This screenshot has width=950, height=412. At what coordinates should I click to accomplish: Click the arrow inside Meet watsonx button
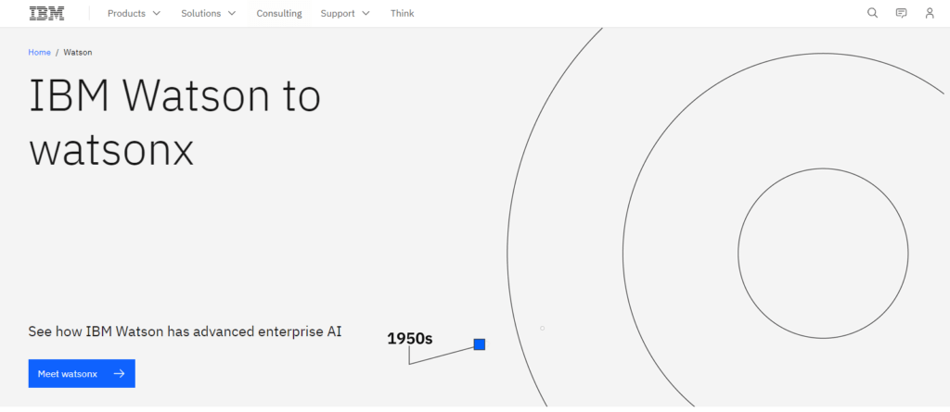tap(119, 374)
